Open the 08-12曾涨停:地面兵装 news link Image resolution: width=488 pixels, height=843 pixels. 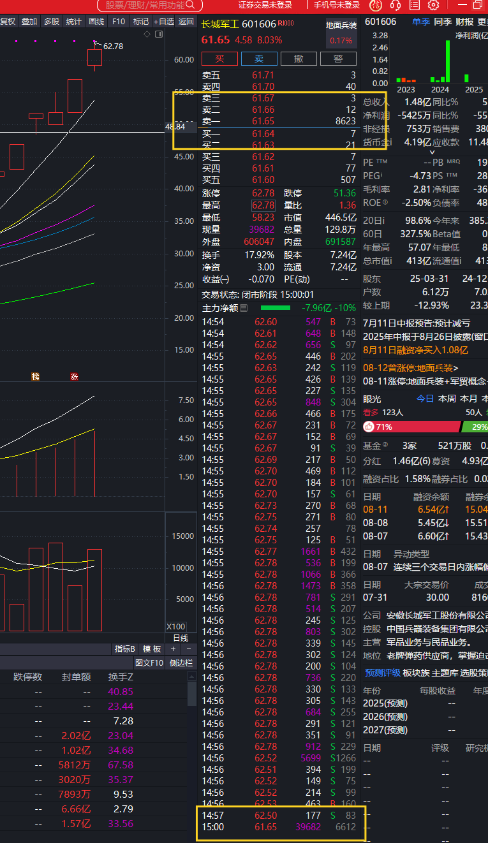(410, 368)
